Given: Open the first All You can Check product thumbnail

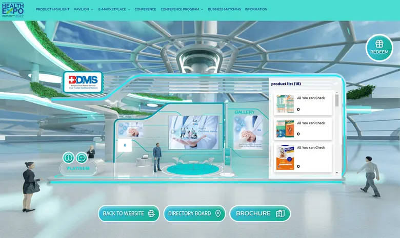Looking at the screenshot, I should [285, 104].
